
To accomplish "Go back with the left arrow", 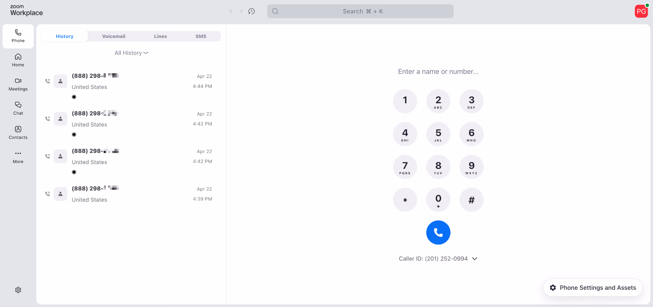I will [231, 11].
